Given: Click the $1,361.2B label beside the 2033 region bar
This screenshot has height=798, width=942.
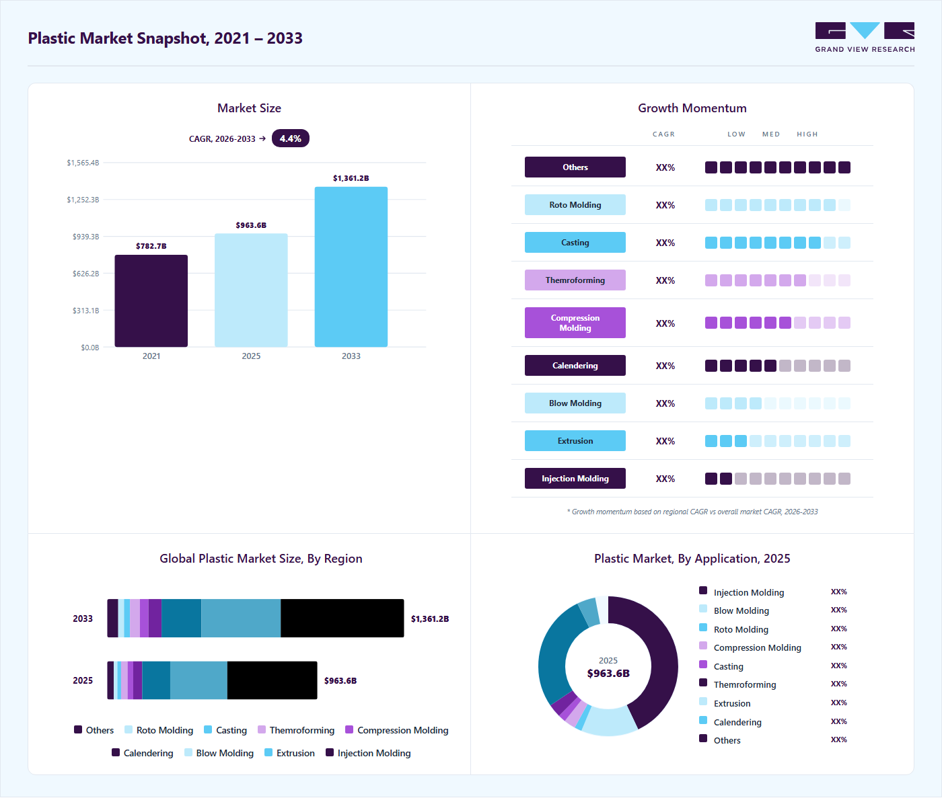Looking at the screenshot, I should [430, 619].
